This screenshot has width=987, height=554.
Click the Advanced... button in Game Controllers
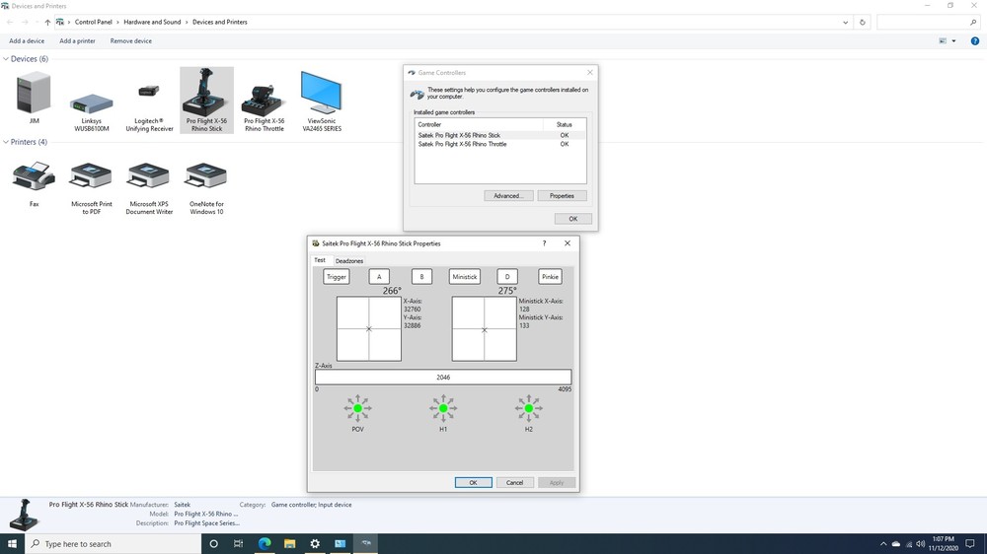(508, 196)
